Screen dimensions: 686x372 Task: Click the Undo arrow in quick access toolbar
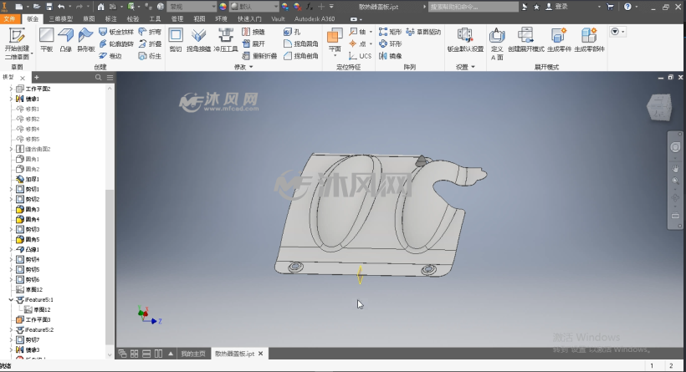coord(61,7)
